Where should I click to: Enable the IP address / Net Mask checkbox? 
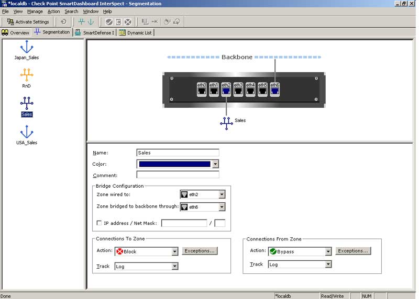(99, 223)
